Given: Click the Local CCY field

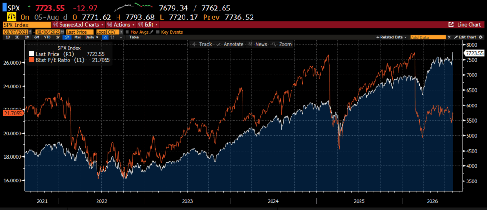Looking at the screenshot, I should pos(108,32).
